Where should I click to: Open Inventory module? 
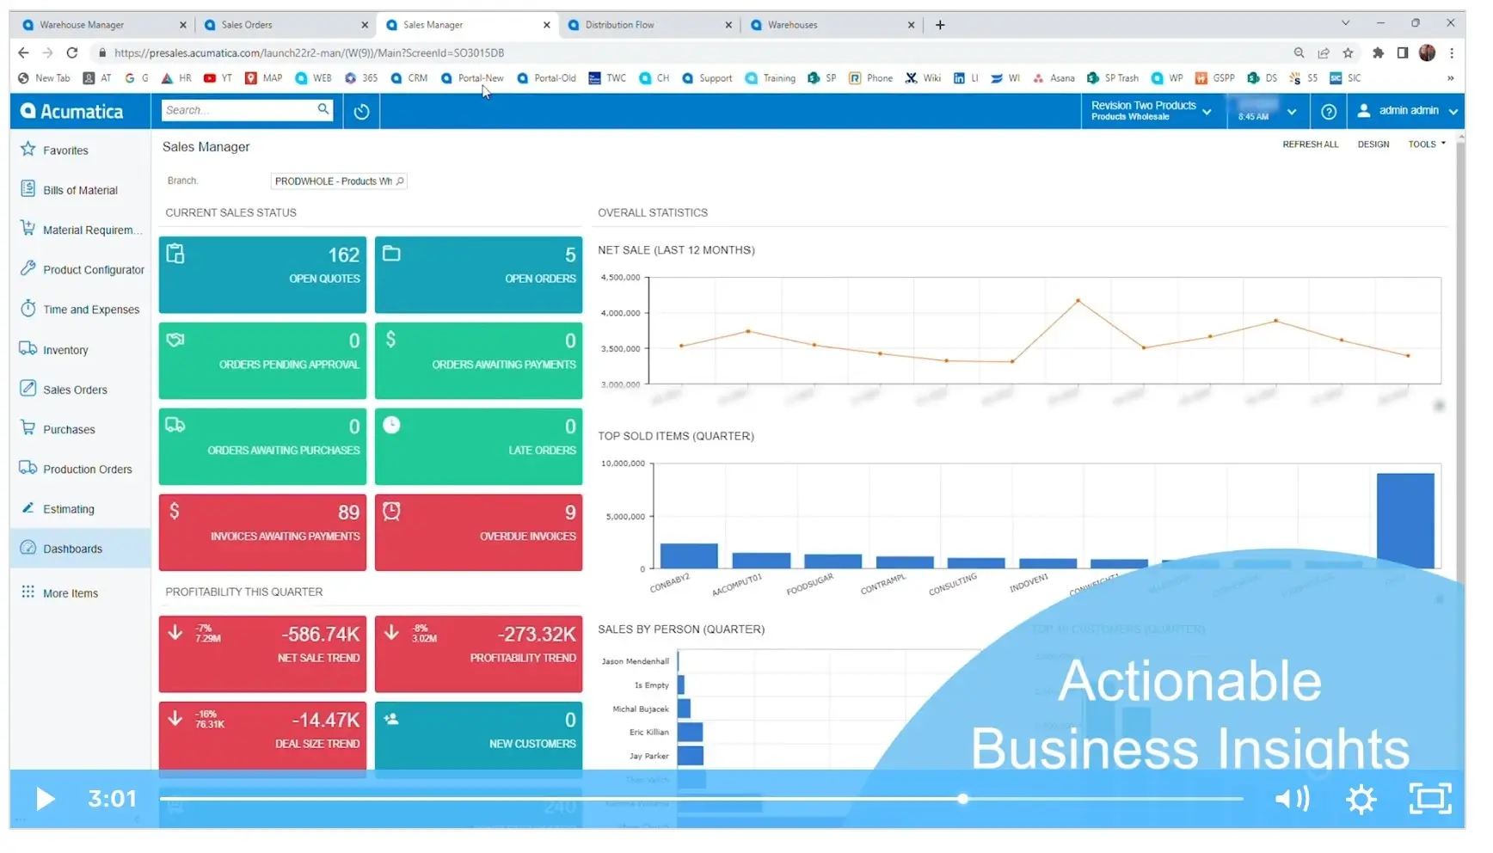tap(65, 350)
